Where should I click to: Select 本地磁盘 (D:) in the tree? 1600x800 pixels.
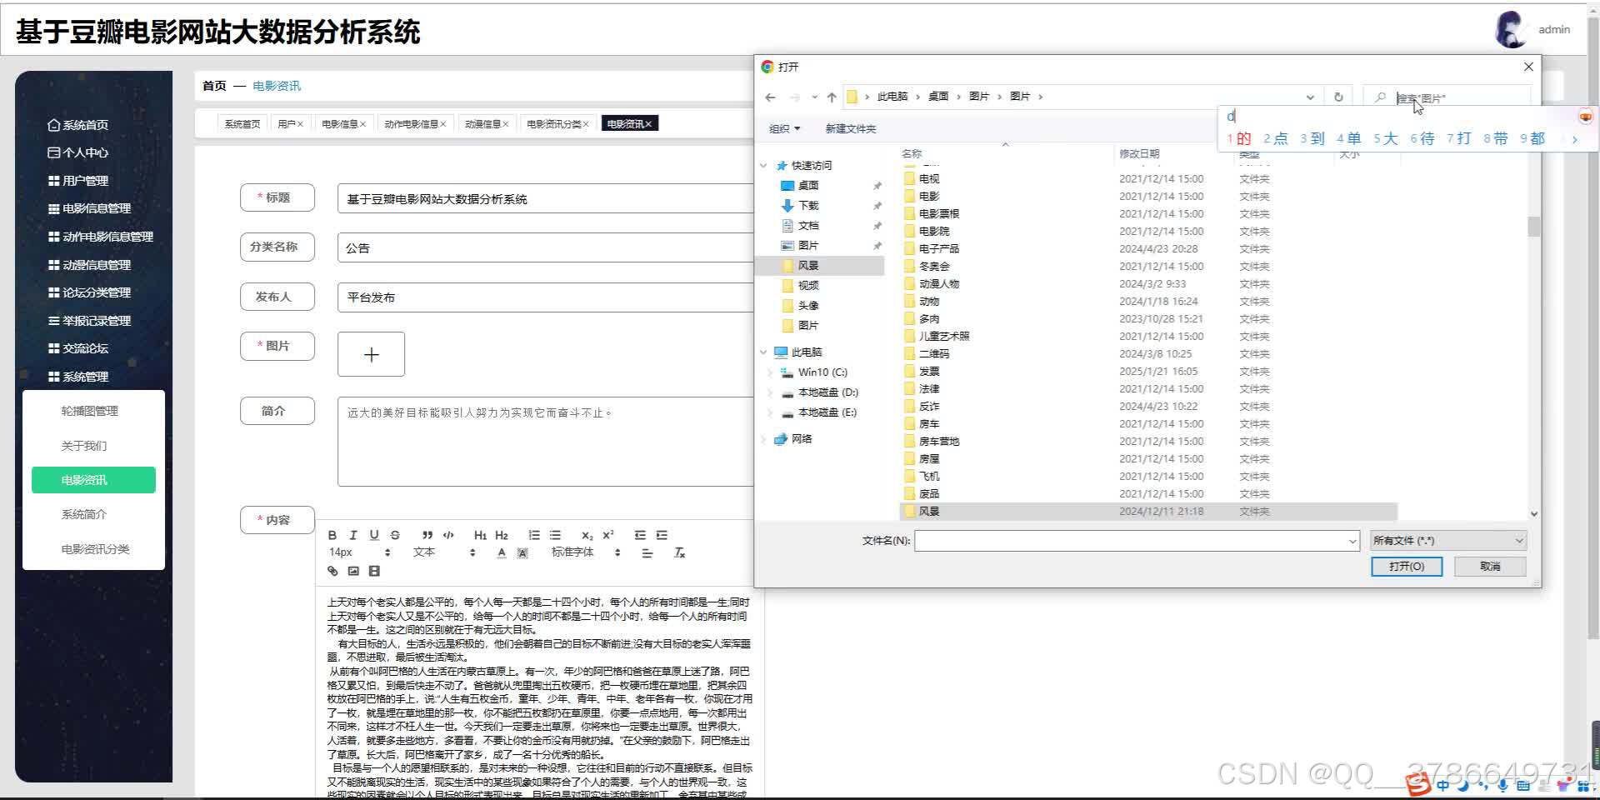click(x=827, y=392)
